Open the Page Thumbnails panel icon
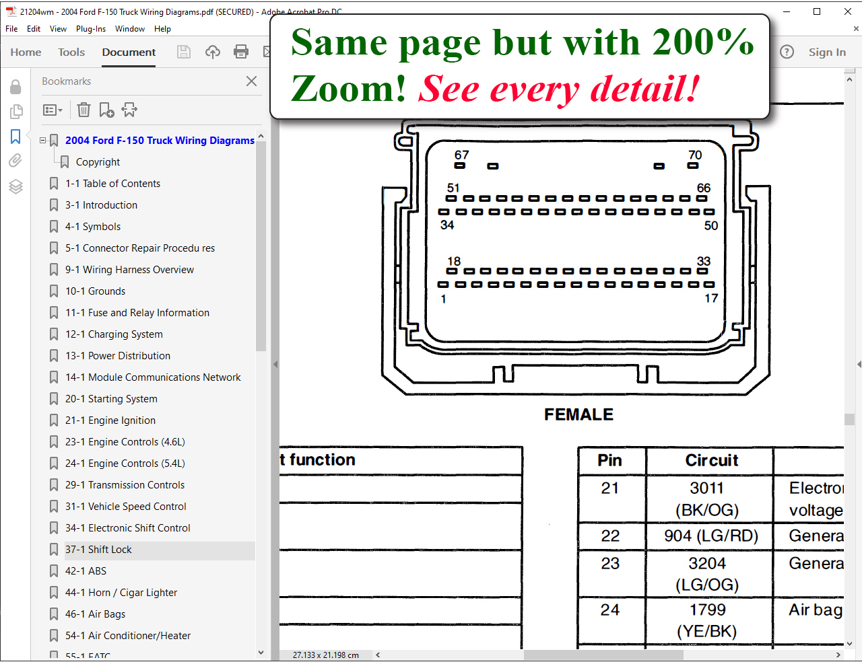The width and height of the screenshot is (862, 662). pyautogui.click(x=15, y=112)
